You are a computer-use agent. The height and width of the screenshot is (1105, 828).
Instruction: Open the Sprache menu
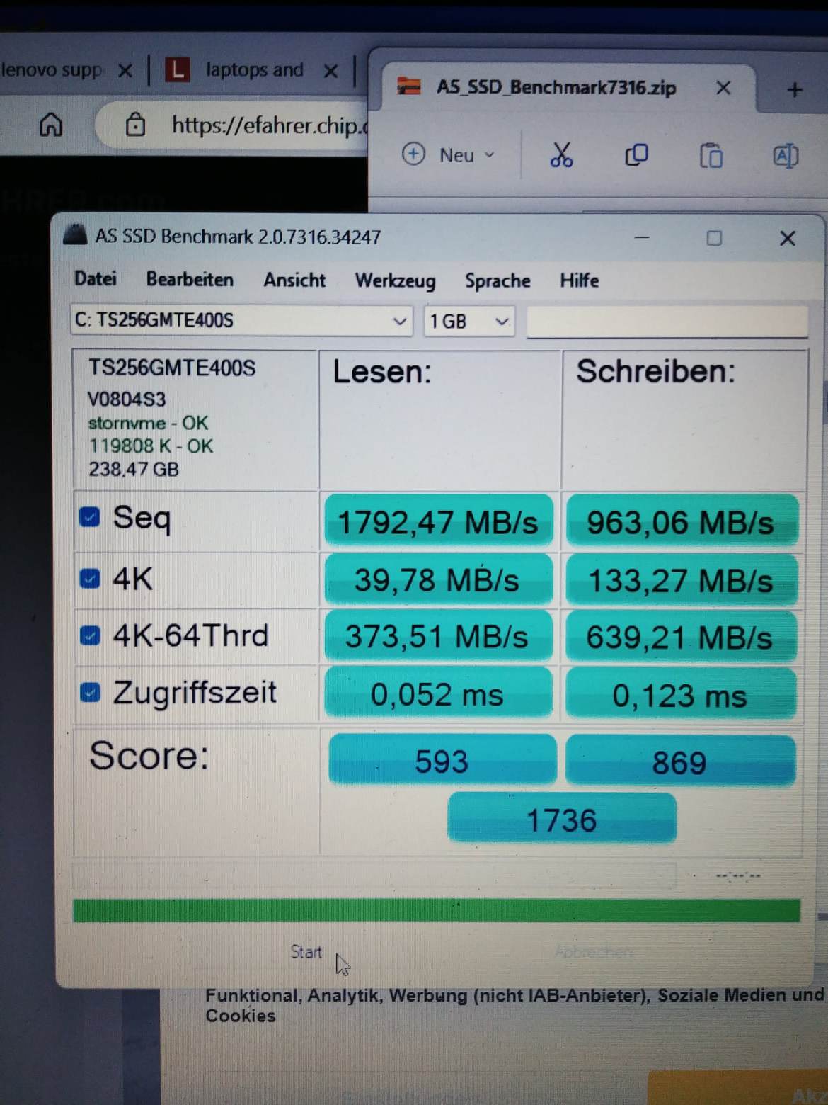pos(498,280)
